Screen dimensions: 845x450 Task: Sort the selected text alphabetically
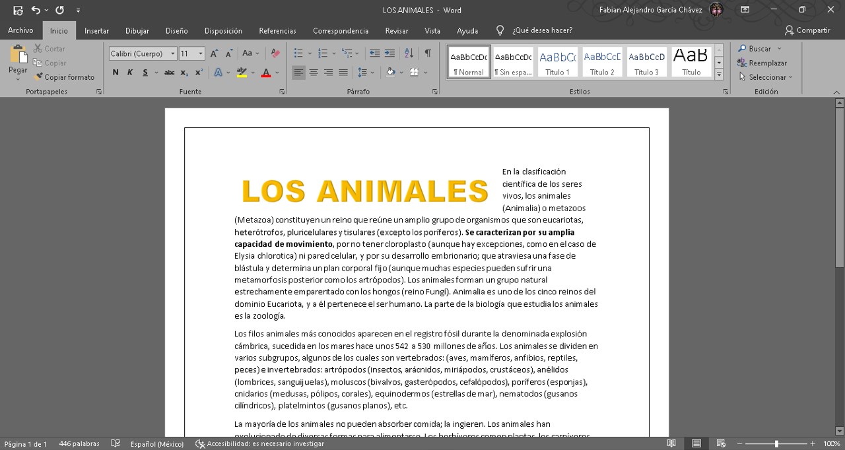tap(409, 53)
